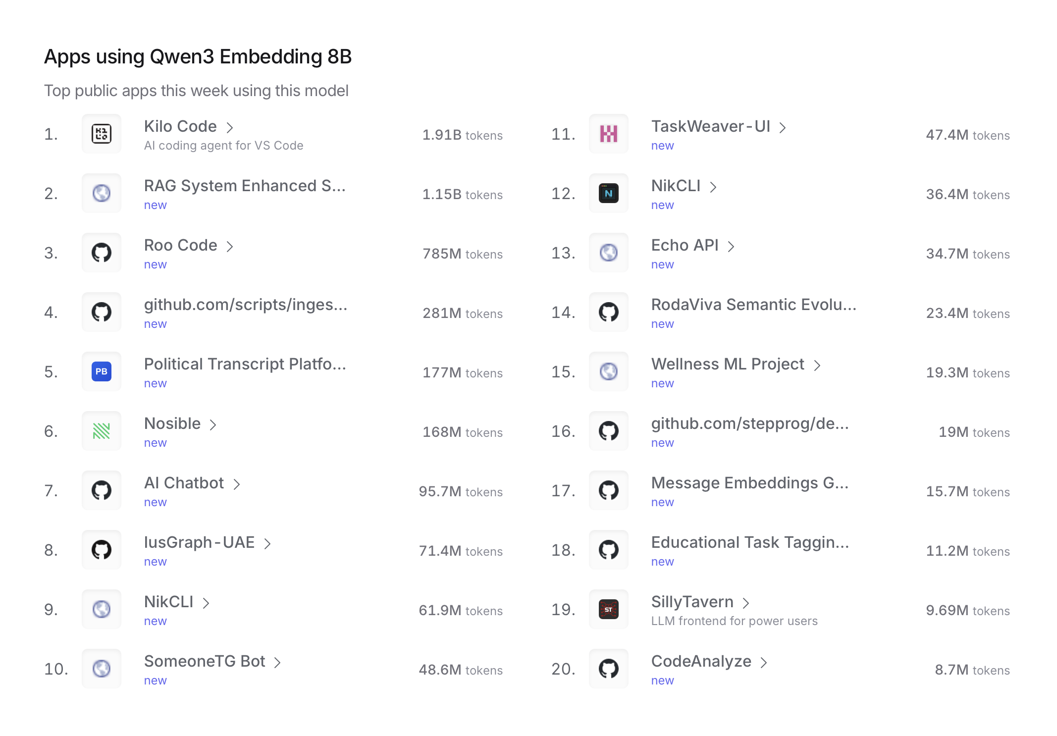Click the globe icon beside SomeoneTG Bot
Viewport: 1057px width, 736px height.
pyautogui.click(x=101, y=668)
